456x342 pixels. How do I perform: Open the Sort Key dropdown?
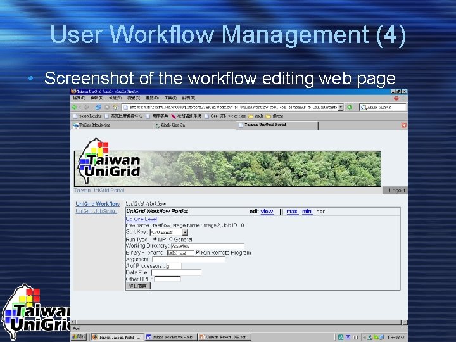click(169, 232)
